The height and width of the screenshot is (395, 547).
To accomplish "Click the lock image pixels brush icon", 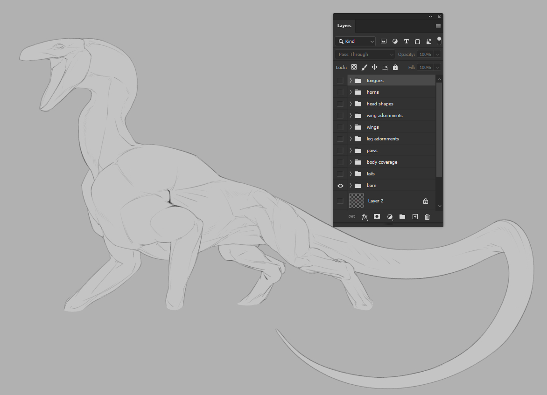I will click(365, 68).
